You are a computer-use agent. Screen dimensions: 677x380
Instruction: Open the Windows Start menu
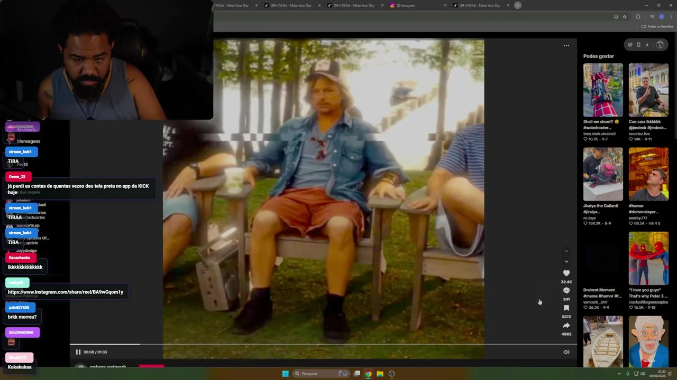click(x=285, y=374)
